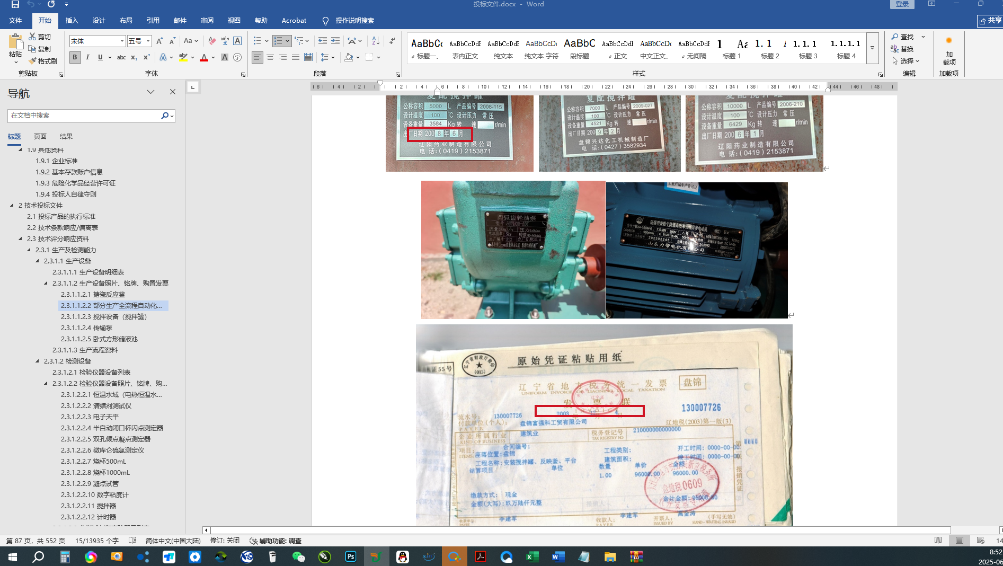1003x566 pixels.
Task: Switch to the 页面 navigation tab
Action: coord(40,136)
